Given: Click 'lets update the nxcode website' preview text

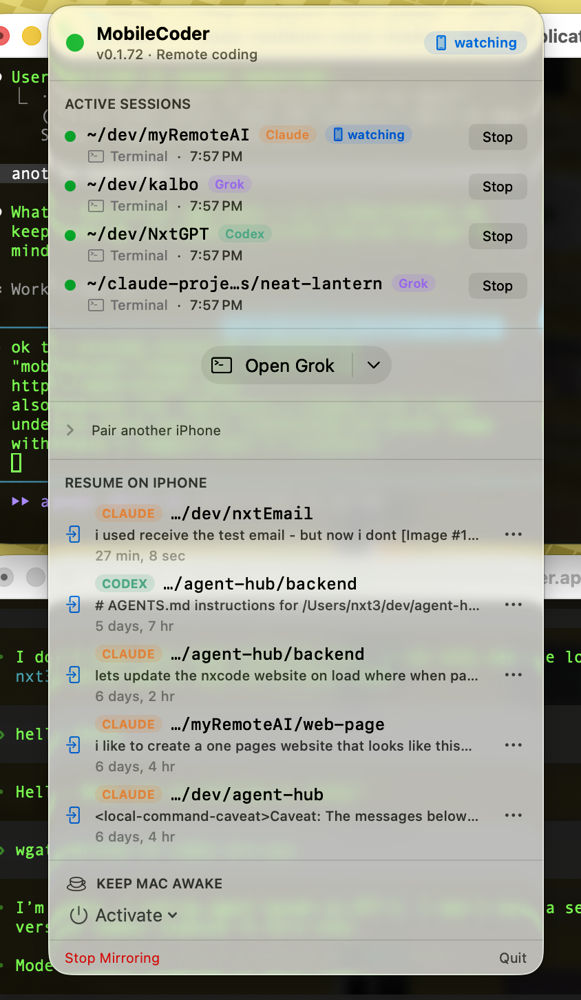Looking at the screenshot, I should [x=287, y=675].
